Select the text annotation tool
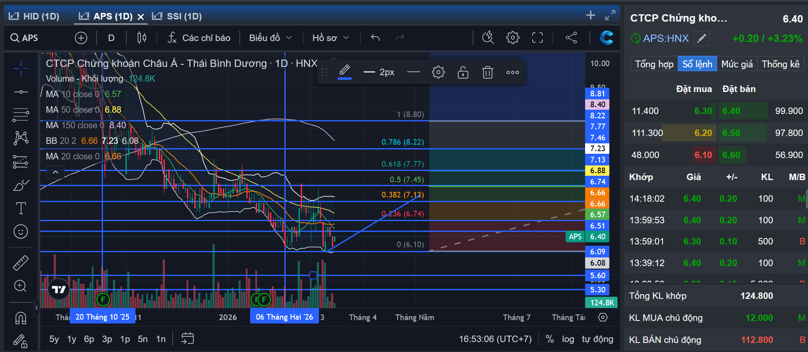The height and width of the screenshot is (352, 808). click(21, 208)
